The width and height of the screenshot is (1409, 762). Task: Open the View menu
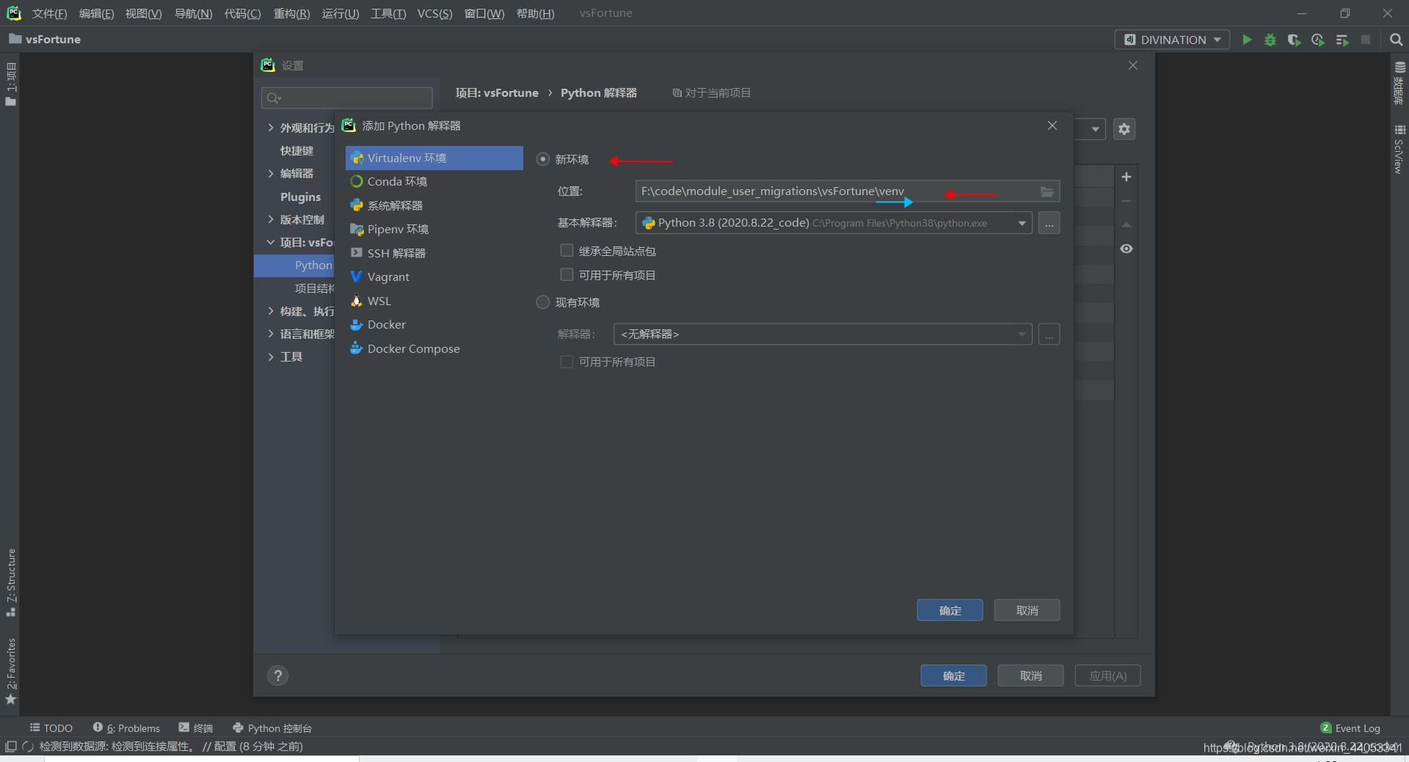[143, 13]
